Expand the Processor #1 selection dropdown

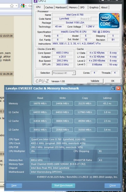(x=74, y=73)
